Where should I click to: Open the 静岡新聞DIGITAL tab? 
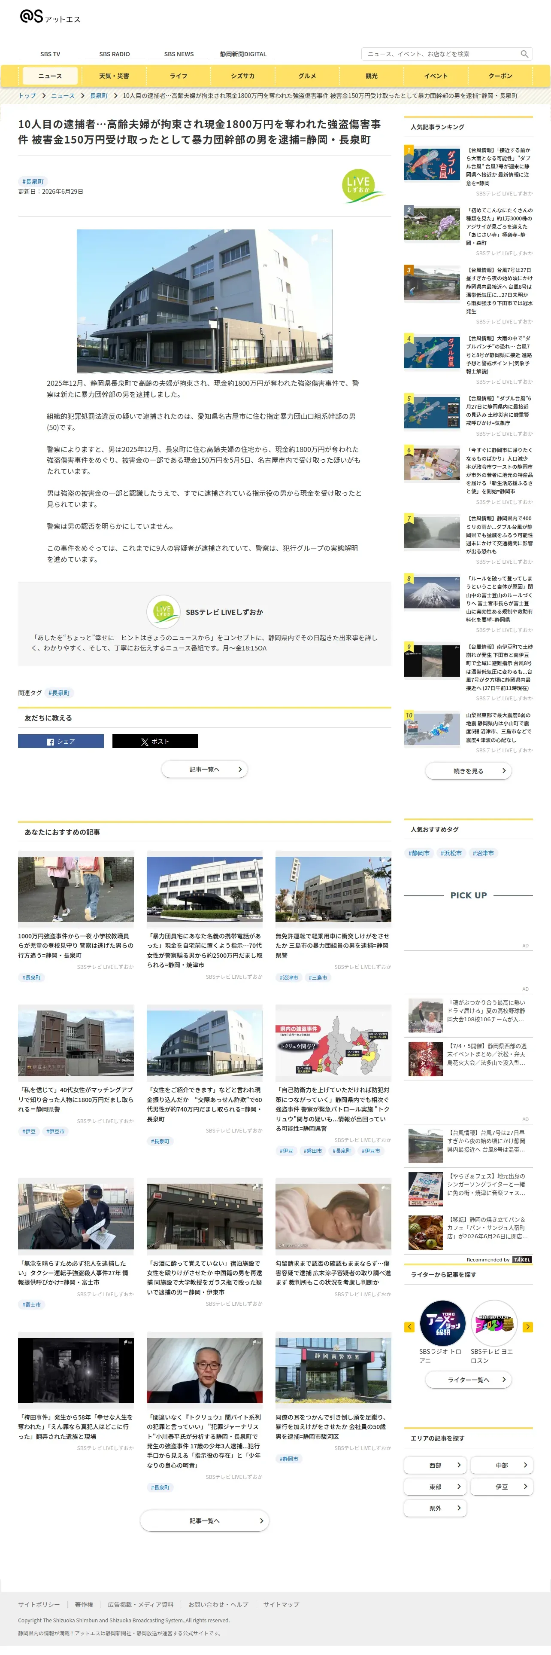click(x=243, y=55)
